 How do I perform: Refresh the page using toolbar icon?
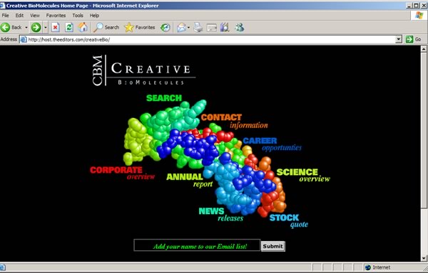pos(69,27)
